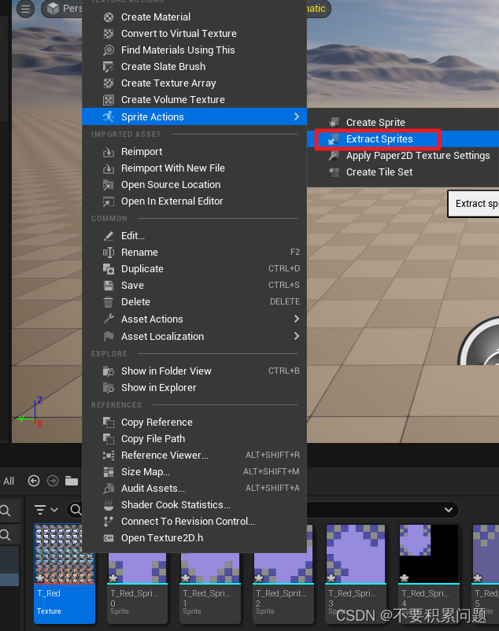The image size is (499, 631).
Task: Click the All filter label
Action: (9, 481)
